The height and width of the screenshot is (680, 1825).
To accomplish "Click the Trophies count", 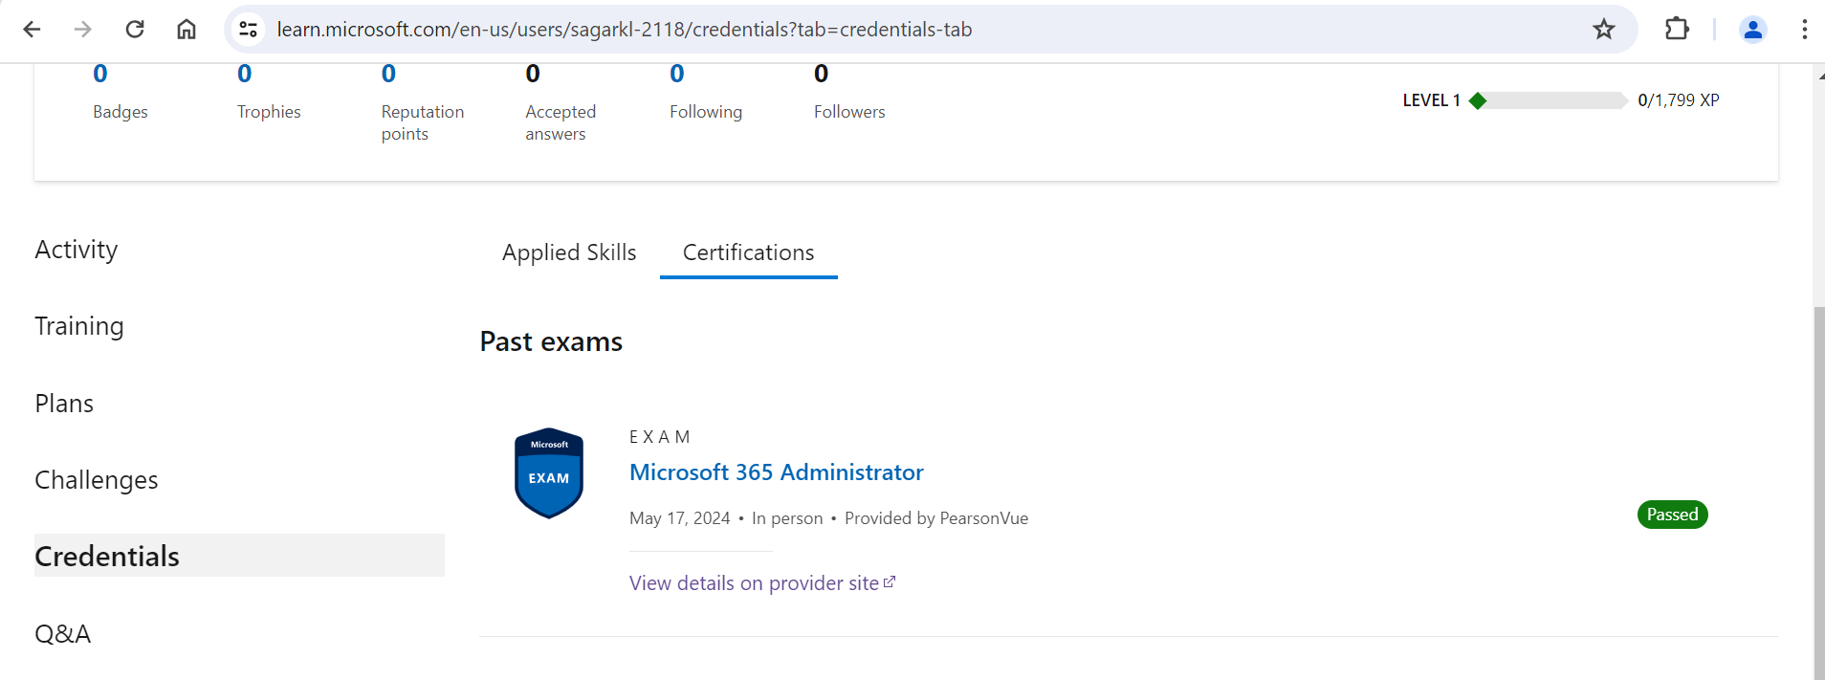I will click(x=245, y=74).
